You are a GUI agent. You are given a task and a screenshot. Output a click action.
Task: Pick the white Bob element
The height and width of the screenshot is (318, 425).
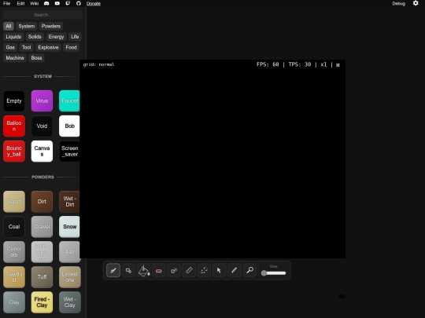pos(69,126)
